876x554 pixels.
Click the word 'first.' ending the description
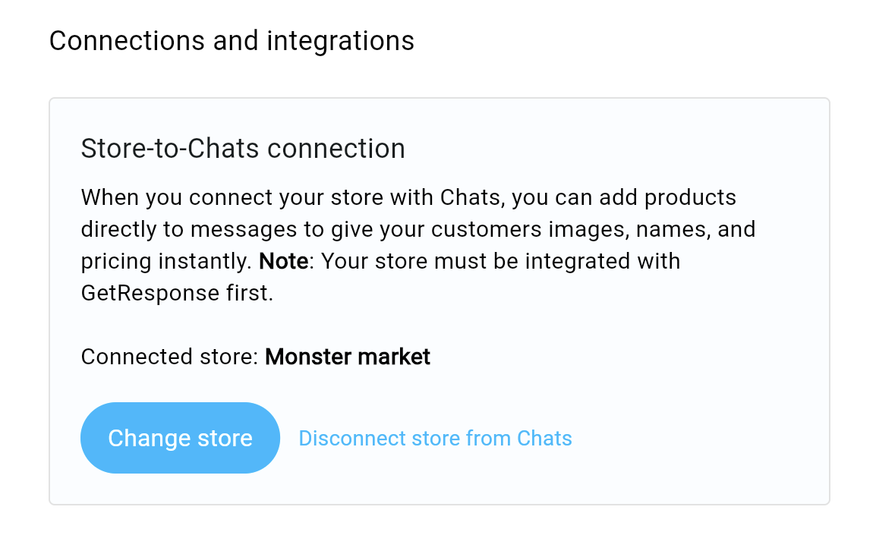pyautogui.click(x=249, y=293)
